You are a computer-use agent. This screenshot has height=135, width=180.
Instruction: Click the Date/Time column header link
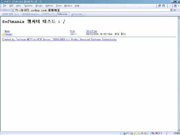point(91,31)
